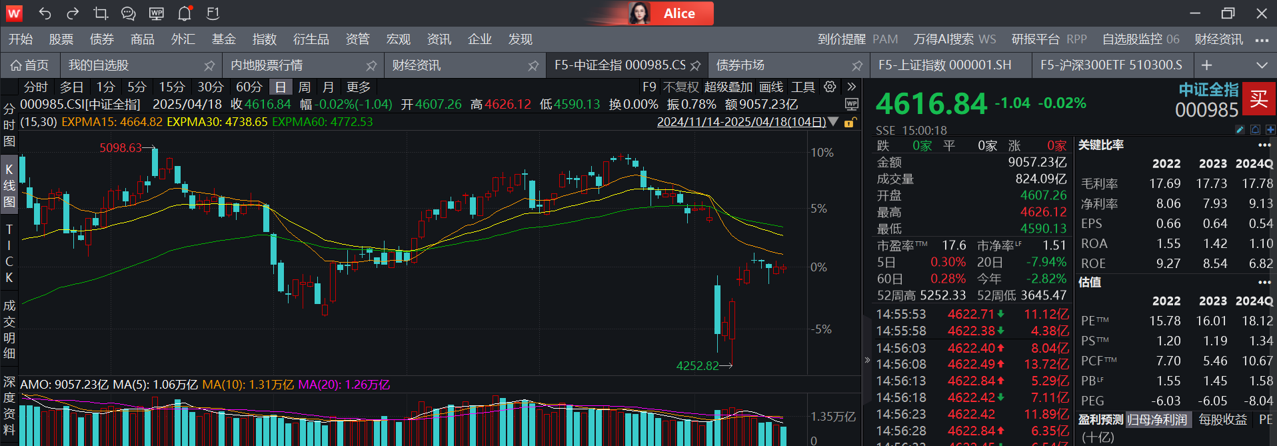Open the 超级叠加 overlay menu
1277x446 pixels.
click(x=728, y=87)
